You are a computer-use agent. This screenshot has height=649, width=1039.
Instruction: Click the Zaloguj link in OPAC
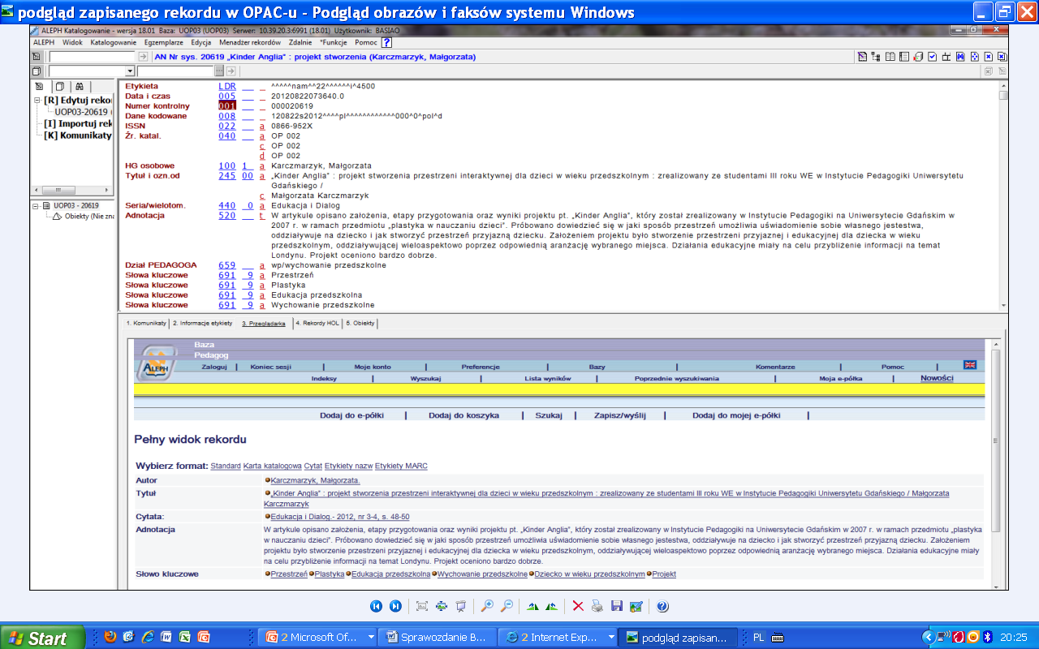point(213,367)
